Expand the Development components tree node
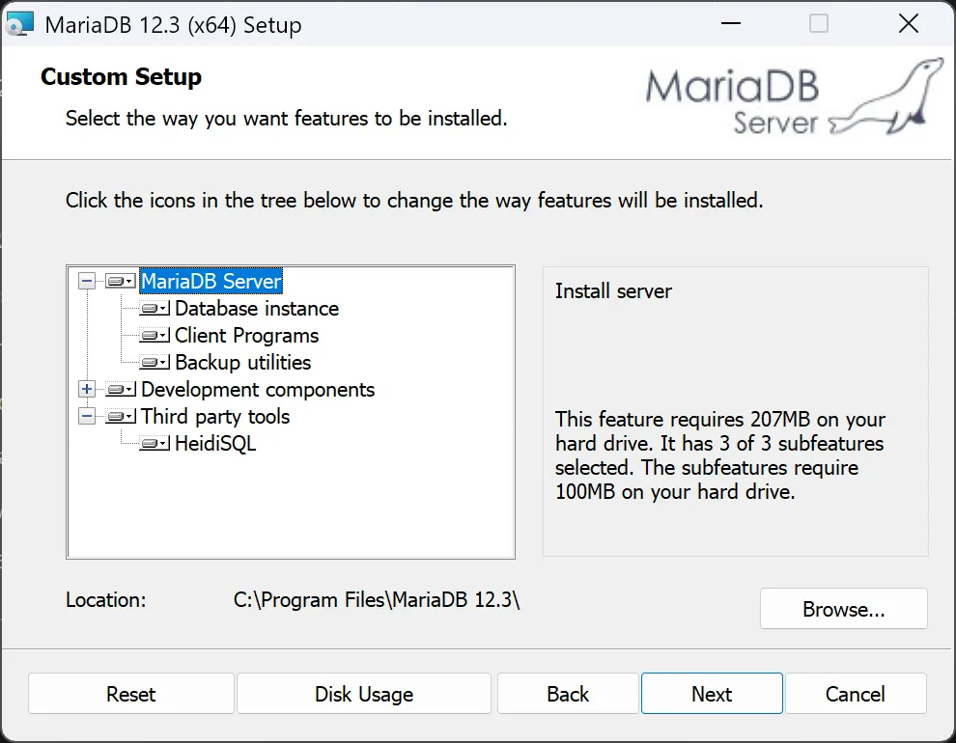 pyautogui.click(x=87, y=389)
